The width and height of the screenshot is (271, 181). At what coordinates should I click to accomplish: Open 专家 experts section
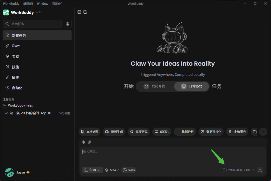pos(37,57)
